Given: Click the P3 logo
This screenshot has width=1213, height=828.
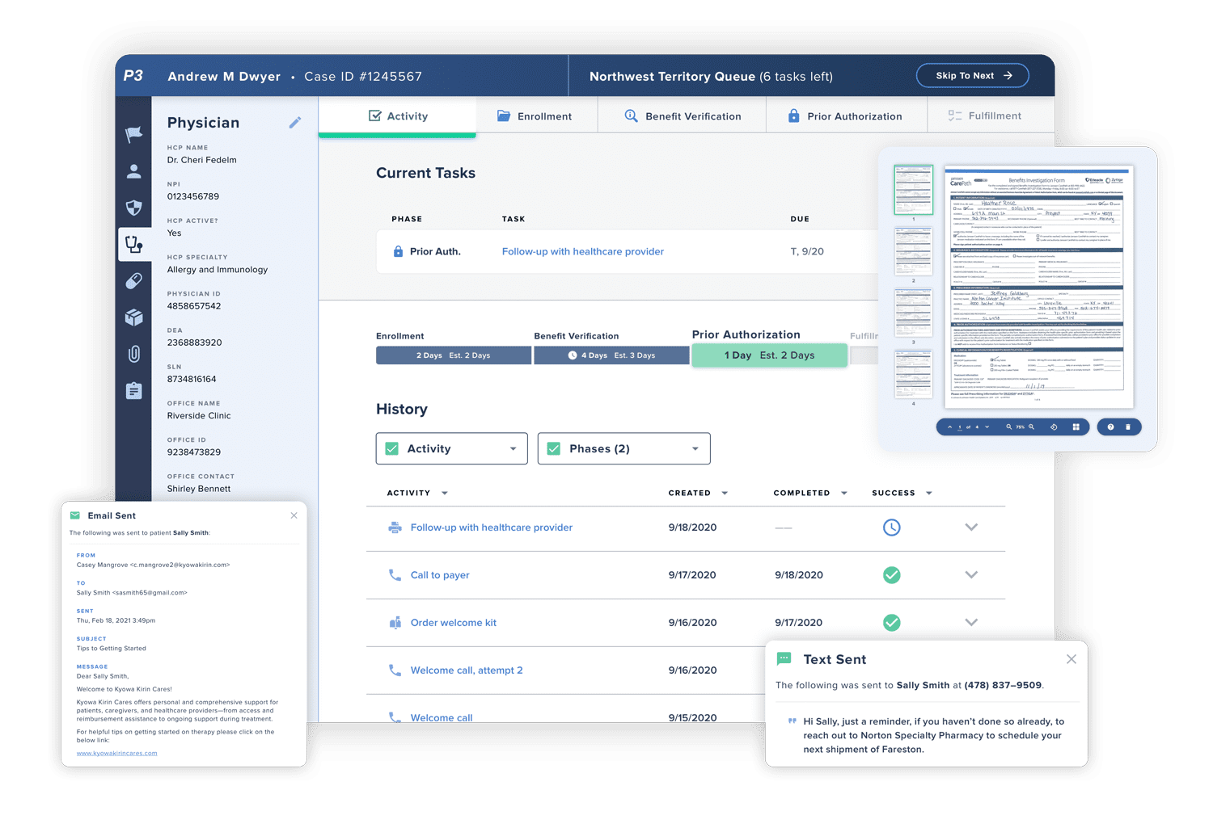Looking at the screenshot, I should (133, 76).
